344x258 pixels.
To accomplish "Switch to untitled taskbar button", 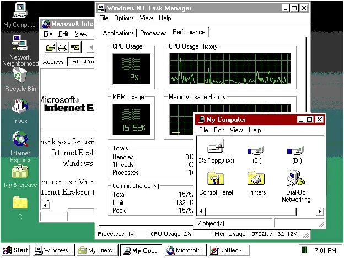I will click(x=229, y=250).
